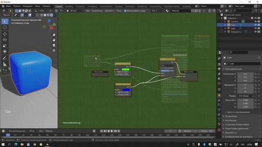Click the unlink material X button
262x147 pixels.
click(199, 11)
